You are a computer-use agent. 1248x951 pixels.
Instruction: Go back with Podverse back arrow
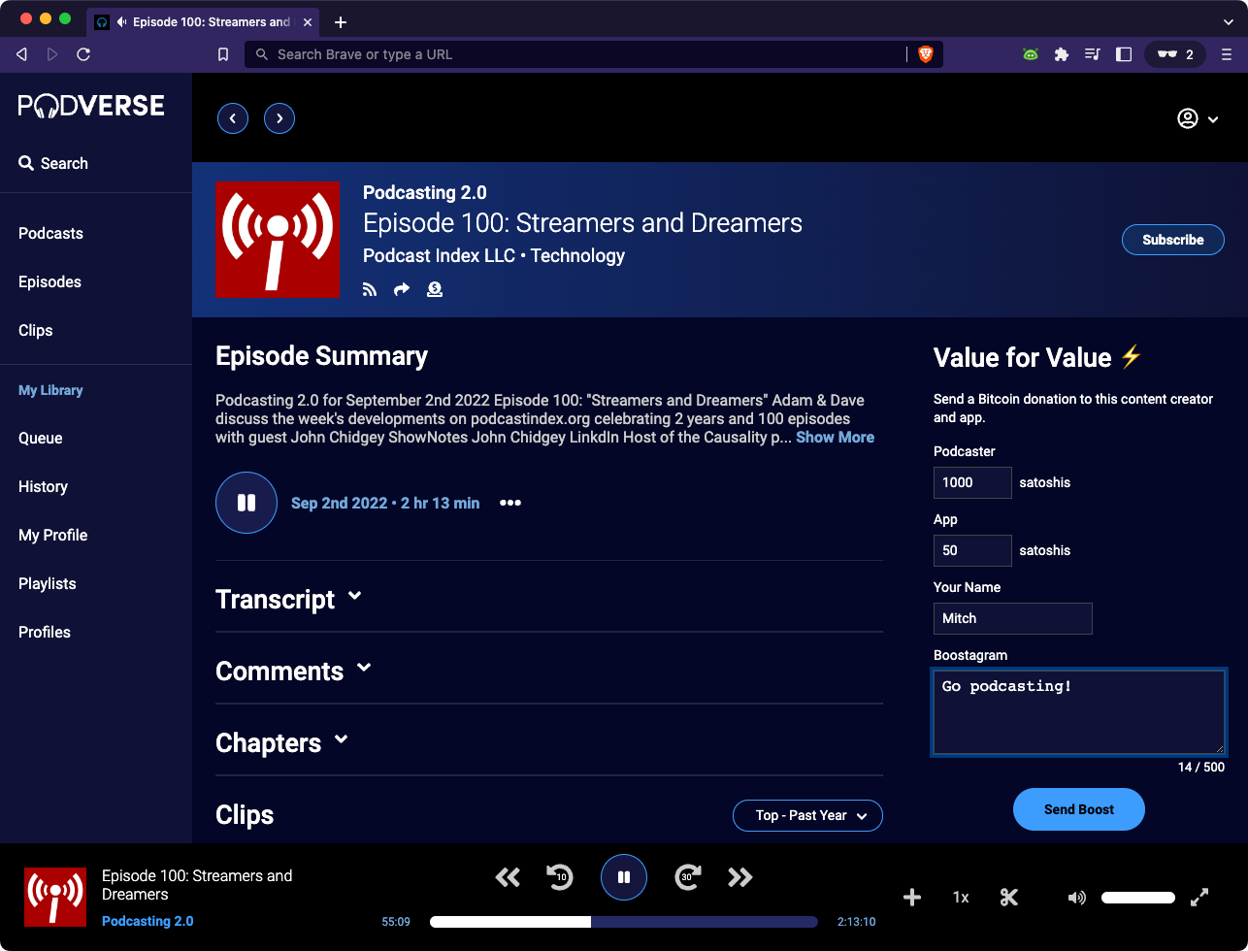(x=233, y=118)
